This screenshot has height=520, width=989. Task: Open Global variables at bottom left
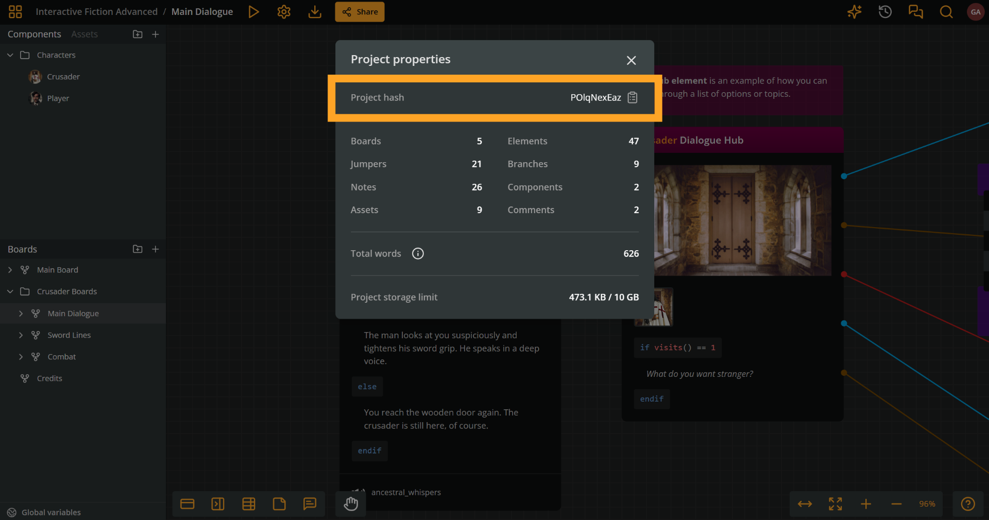[x=51, y=512]
